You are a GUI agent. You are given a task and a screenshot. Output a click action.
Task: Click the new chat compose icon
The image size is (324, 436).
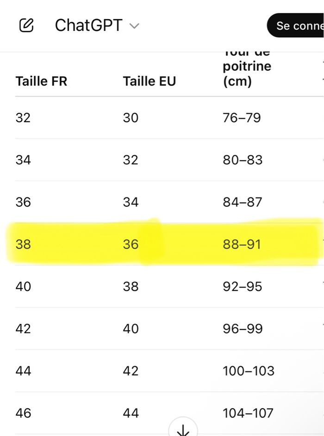27,25
